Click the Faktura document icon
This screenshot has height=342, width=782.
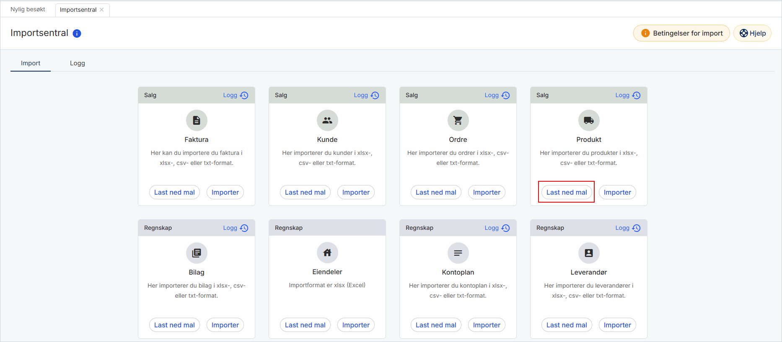tap(197, 121)
